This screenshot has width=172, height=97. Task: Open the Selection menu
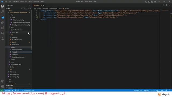(x=16, y=2)
